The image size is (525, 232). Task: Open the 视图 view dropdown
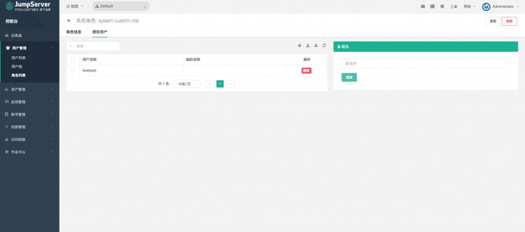(x=75, y=6)
